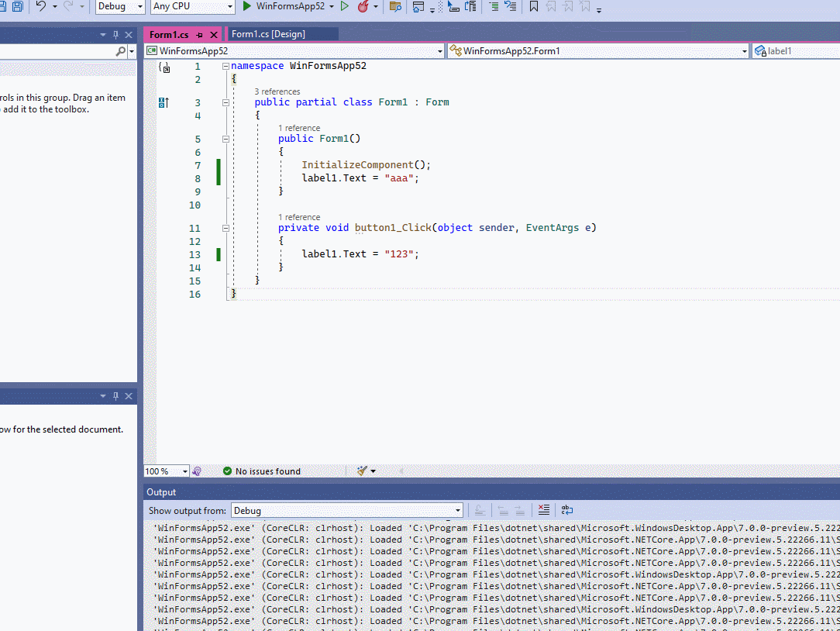Toggle word wrap in the Output window
The height and width of the screenshot is (631, 840).
(x=566, y=509)
